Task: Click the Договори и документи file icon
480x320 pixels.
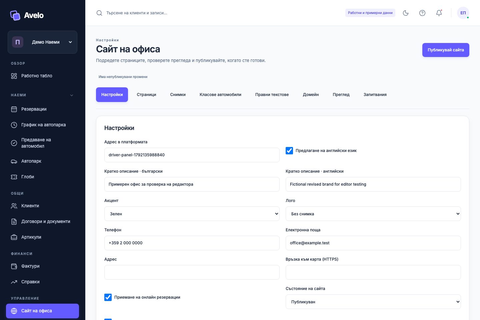Action: (x=14, y=222)
